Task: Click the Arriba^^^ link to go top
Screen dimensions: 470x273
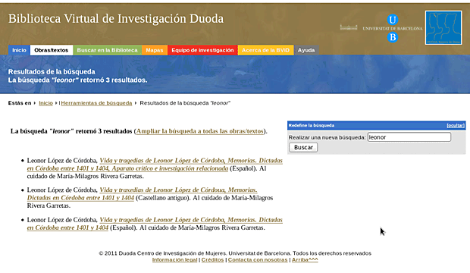Action: point(305,259)
